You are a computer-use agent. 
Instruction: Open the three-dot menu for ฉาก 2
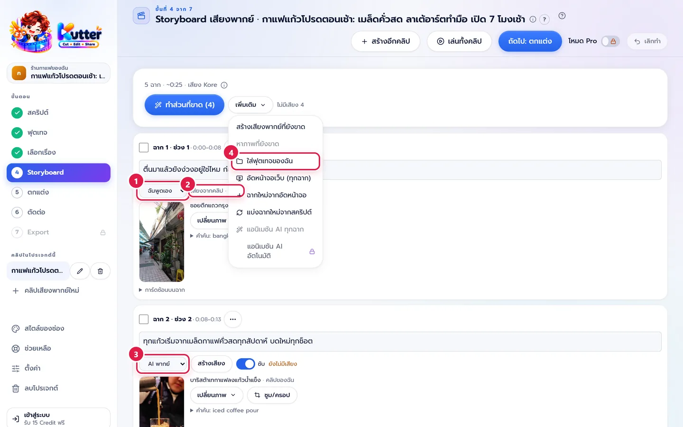coord(233,319)
